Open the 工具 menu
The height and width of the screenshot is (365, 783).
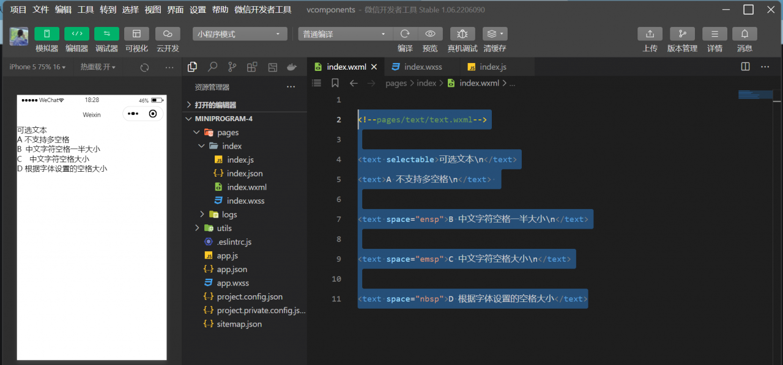click(86, 10)
